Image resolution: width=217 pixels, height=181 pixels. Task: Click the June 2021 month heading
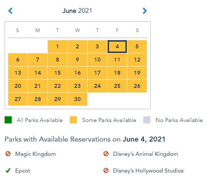pos(77,11)
